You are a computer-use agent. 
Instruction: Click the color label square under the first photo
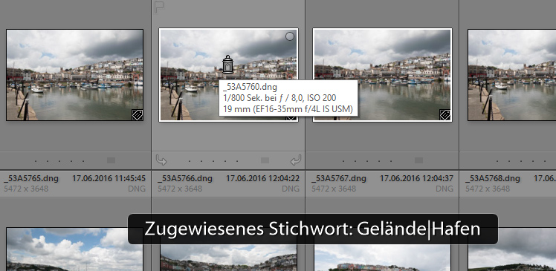point(111,160)
